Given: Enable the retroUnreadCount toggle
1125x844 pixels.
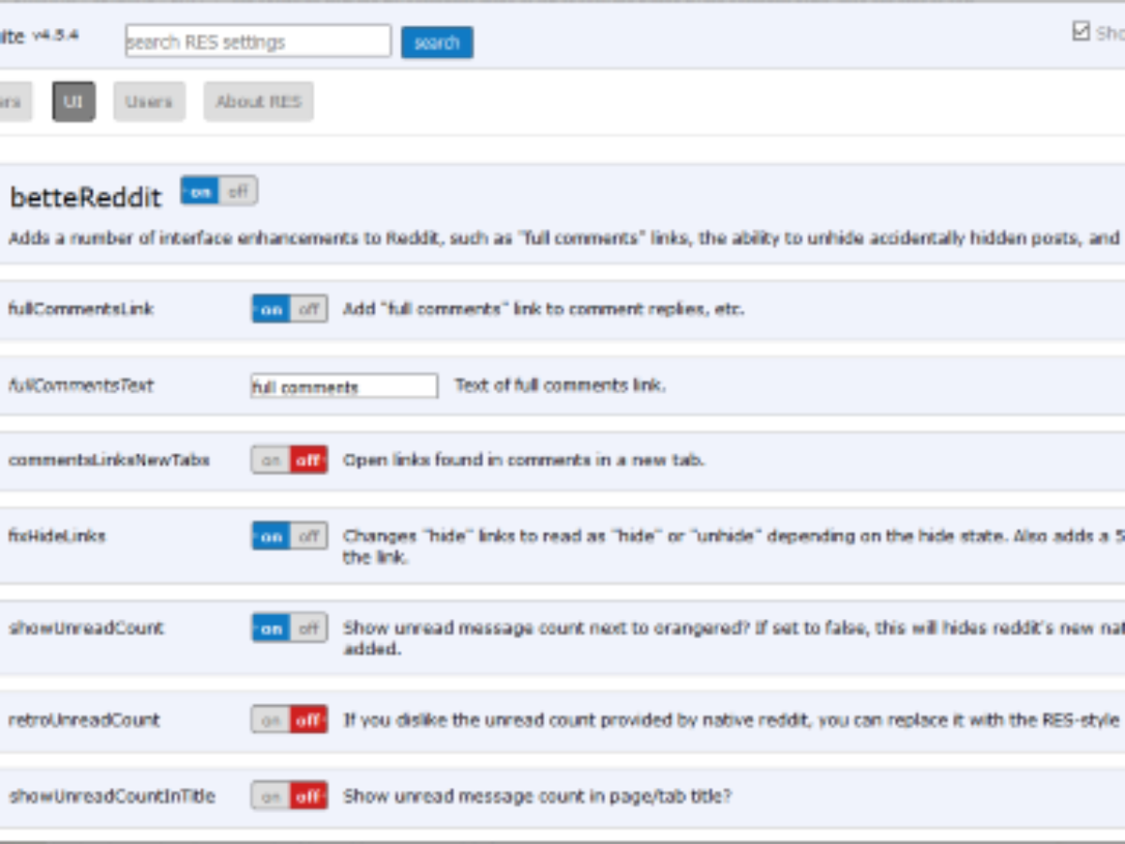Looking at the screenshot, I should pos(290,719).
